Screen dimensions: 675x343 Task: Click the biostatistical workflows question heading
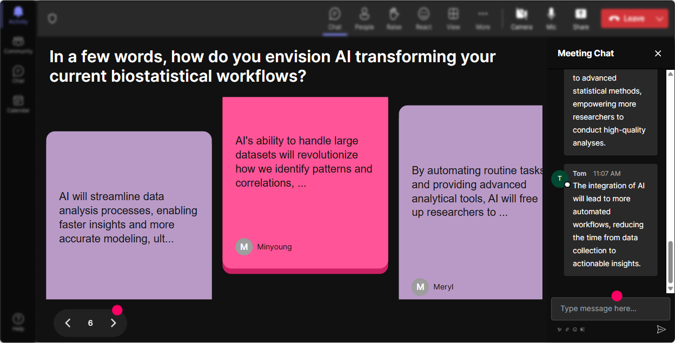pos(273,66)
